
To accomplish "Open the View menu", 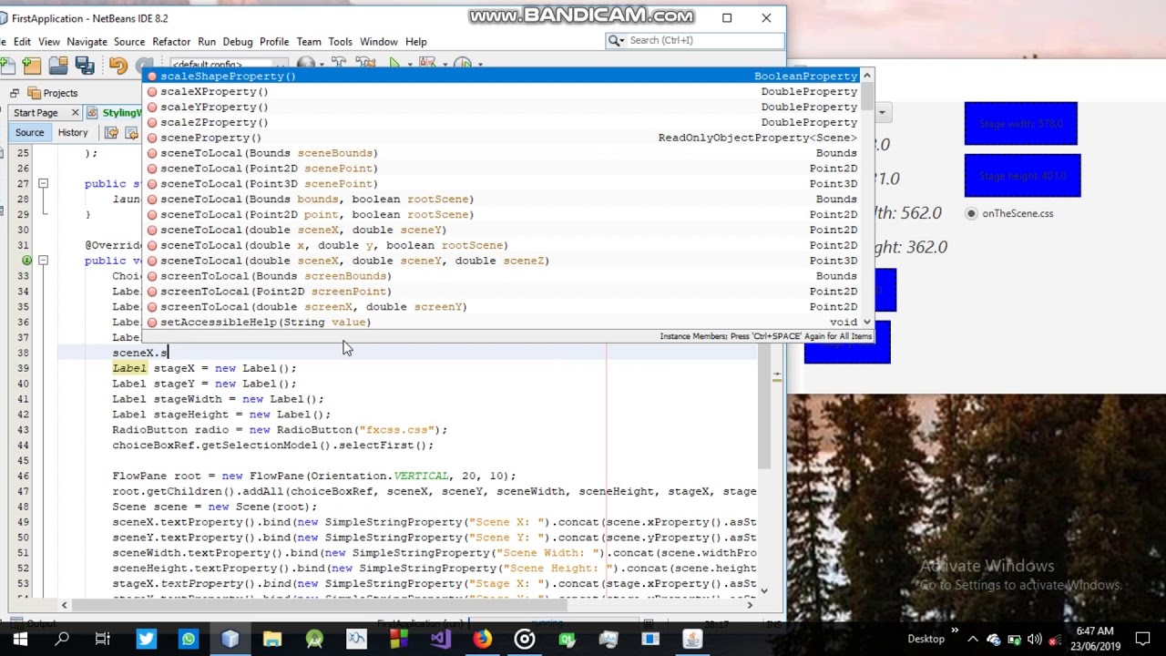I will coord(49,42).
